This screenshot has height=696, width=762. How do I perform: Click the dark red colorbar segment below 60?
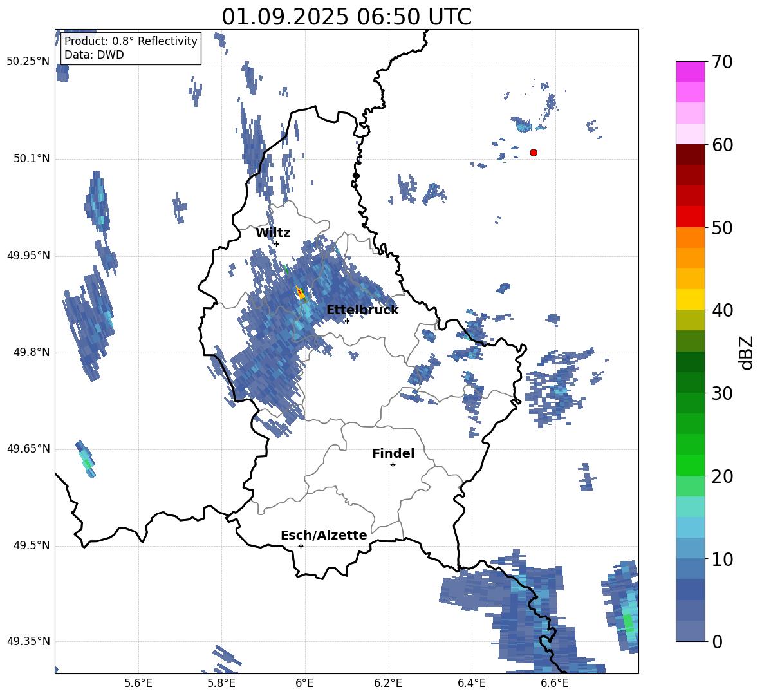point(690,155)
